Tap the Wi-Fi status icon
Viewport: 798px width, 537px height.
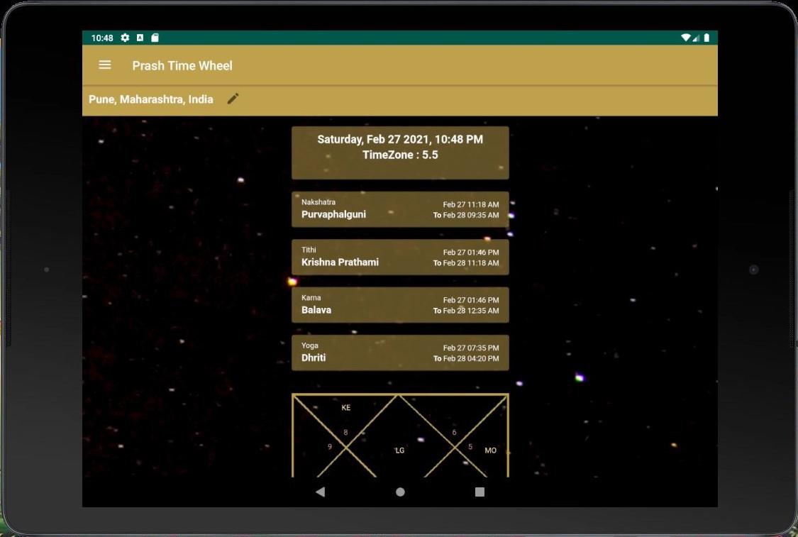pyautogui.click(x=685, y=38)
